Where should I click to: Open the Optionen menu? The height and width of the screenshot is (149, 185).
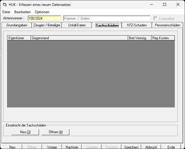coord(42,12)
